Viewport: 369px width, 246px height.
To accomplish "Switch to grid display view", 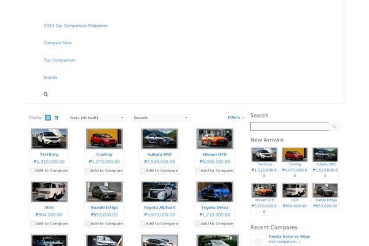I will [48, 117].
